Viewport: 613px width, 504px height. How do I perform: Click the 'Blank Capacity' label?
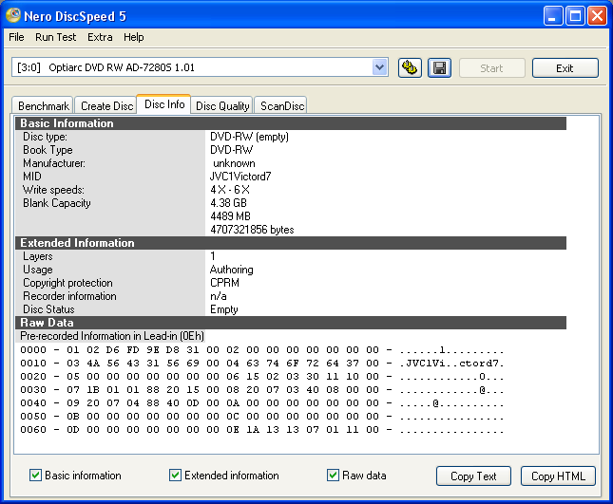click(x=57, y=203)
